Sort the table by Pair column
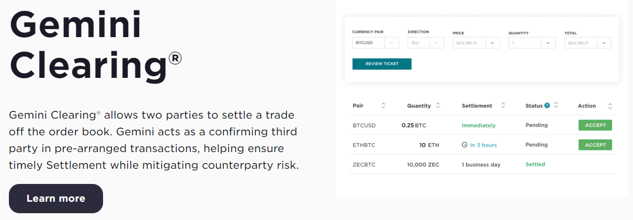633x220 pixels. pyautogui.click(x=383, y=106)
